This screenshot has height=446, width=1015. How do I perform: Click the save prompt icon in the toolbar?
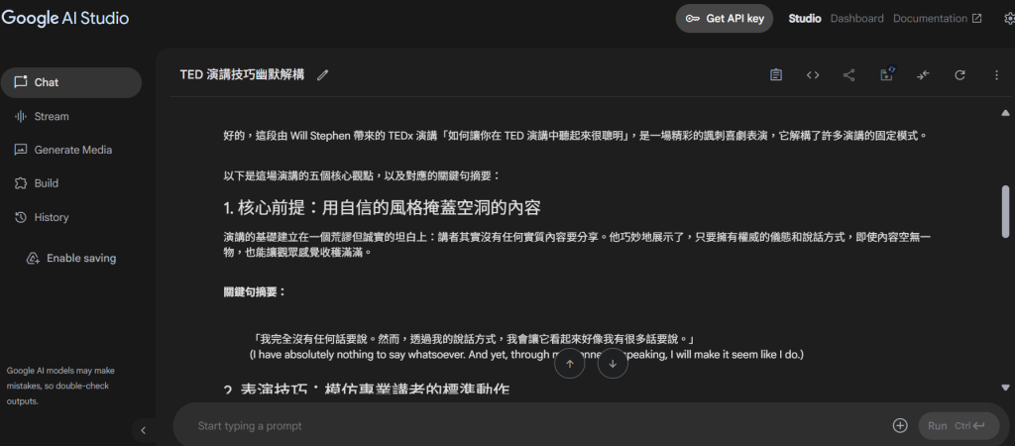886,75
